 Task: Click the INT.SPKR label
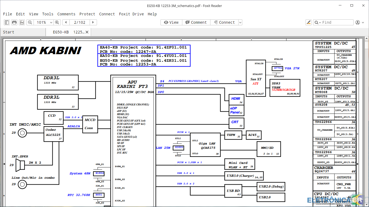20,156
